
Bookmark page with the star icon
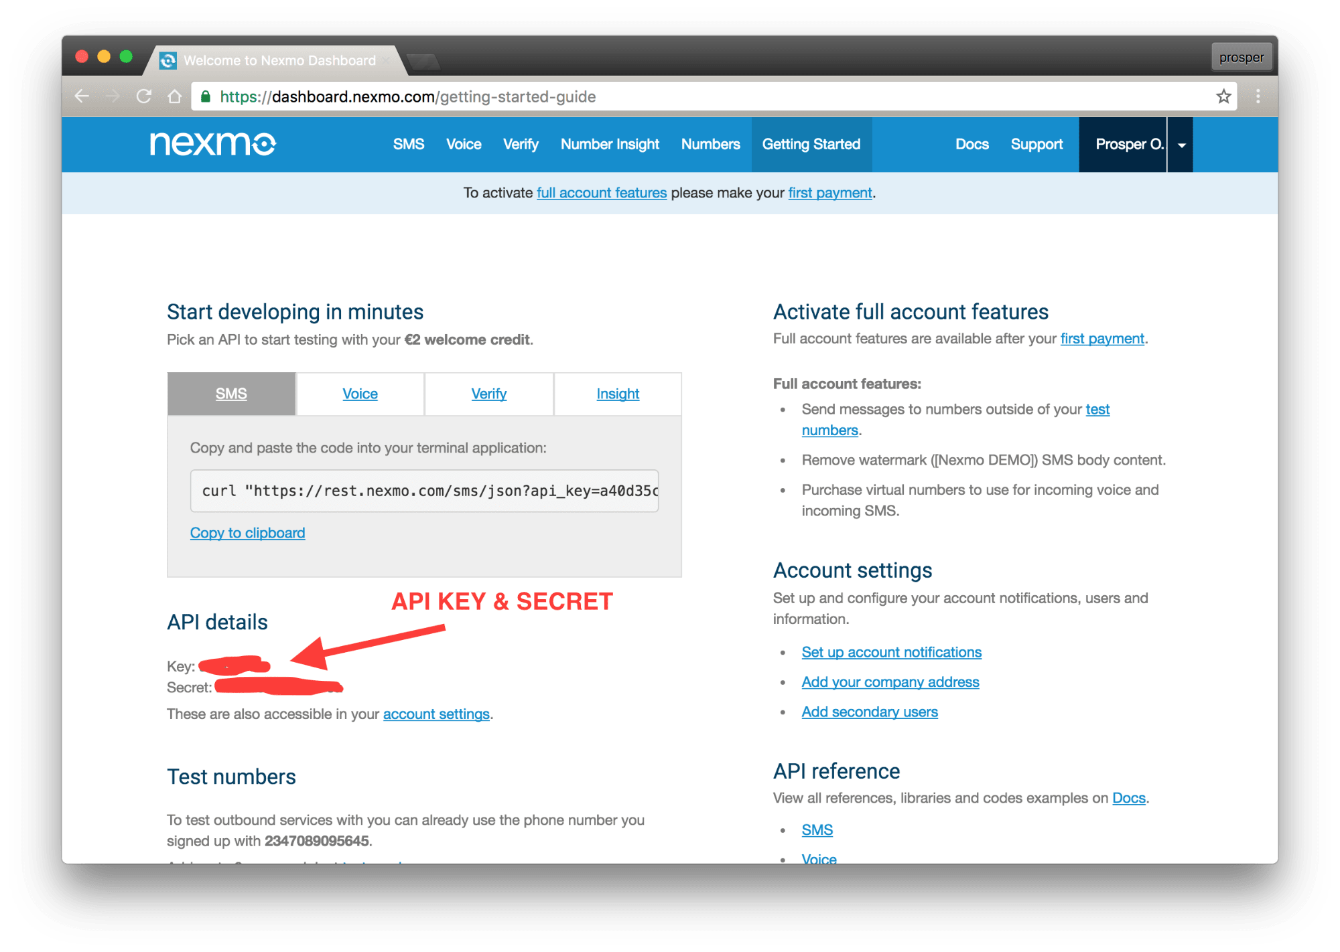coord(1223,96)
